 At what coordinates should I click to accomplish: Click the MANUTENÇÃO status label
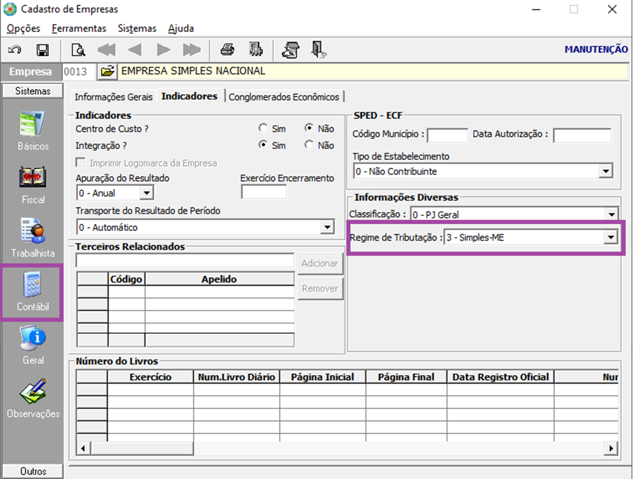[x=596, y=49]
